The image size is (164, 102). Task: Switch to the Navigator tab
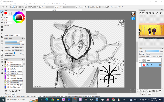coord(142,94)
